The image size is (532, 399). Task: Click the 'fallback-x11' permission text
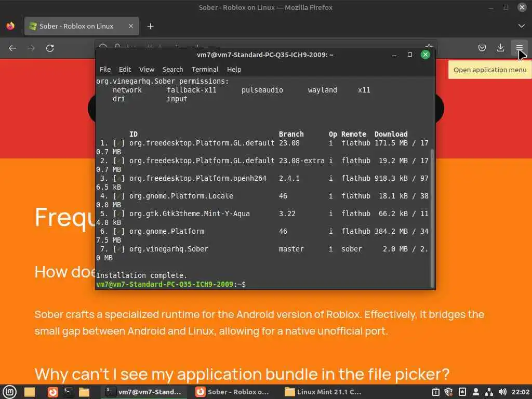(x=191, y=90)
